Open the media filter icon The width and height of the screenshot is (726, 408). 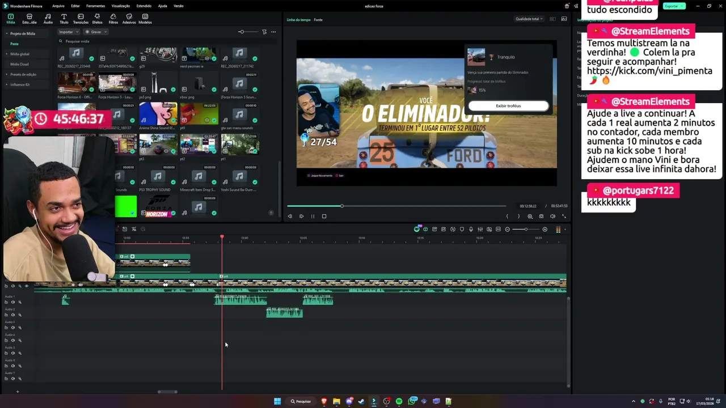[x=264, y=32]
